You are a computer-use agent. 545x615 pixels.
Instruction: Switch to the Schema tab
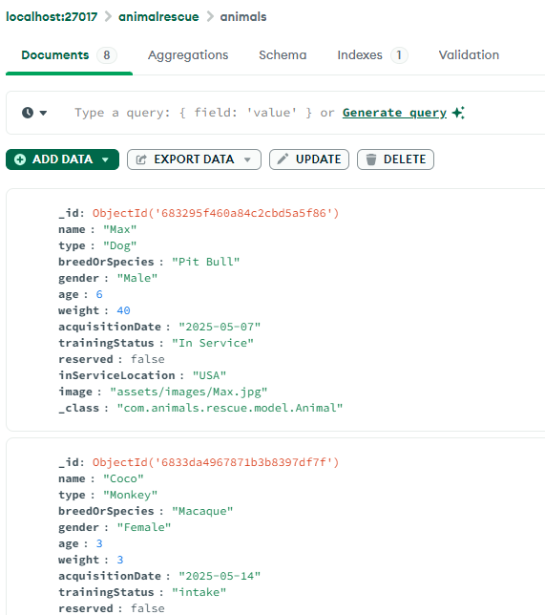coord(283,55)
